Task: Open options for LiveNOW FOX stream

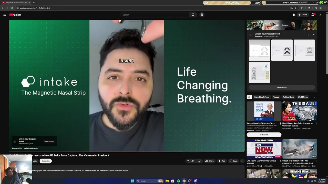Action: [x=280, y=161]
